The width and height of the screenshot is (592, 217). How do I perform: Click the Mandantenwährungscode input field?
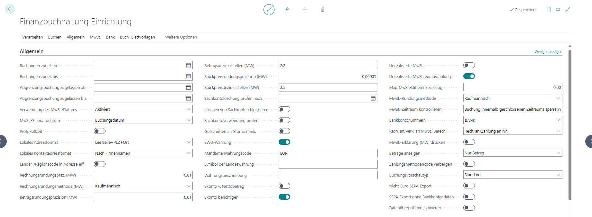click(328, 153)
